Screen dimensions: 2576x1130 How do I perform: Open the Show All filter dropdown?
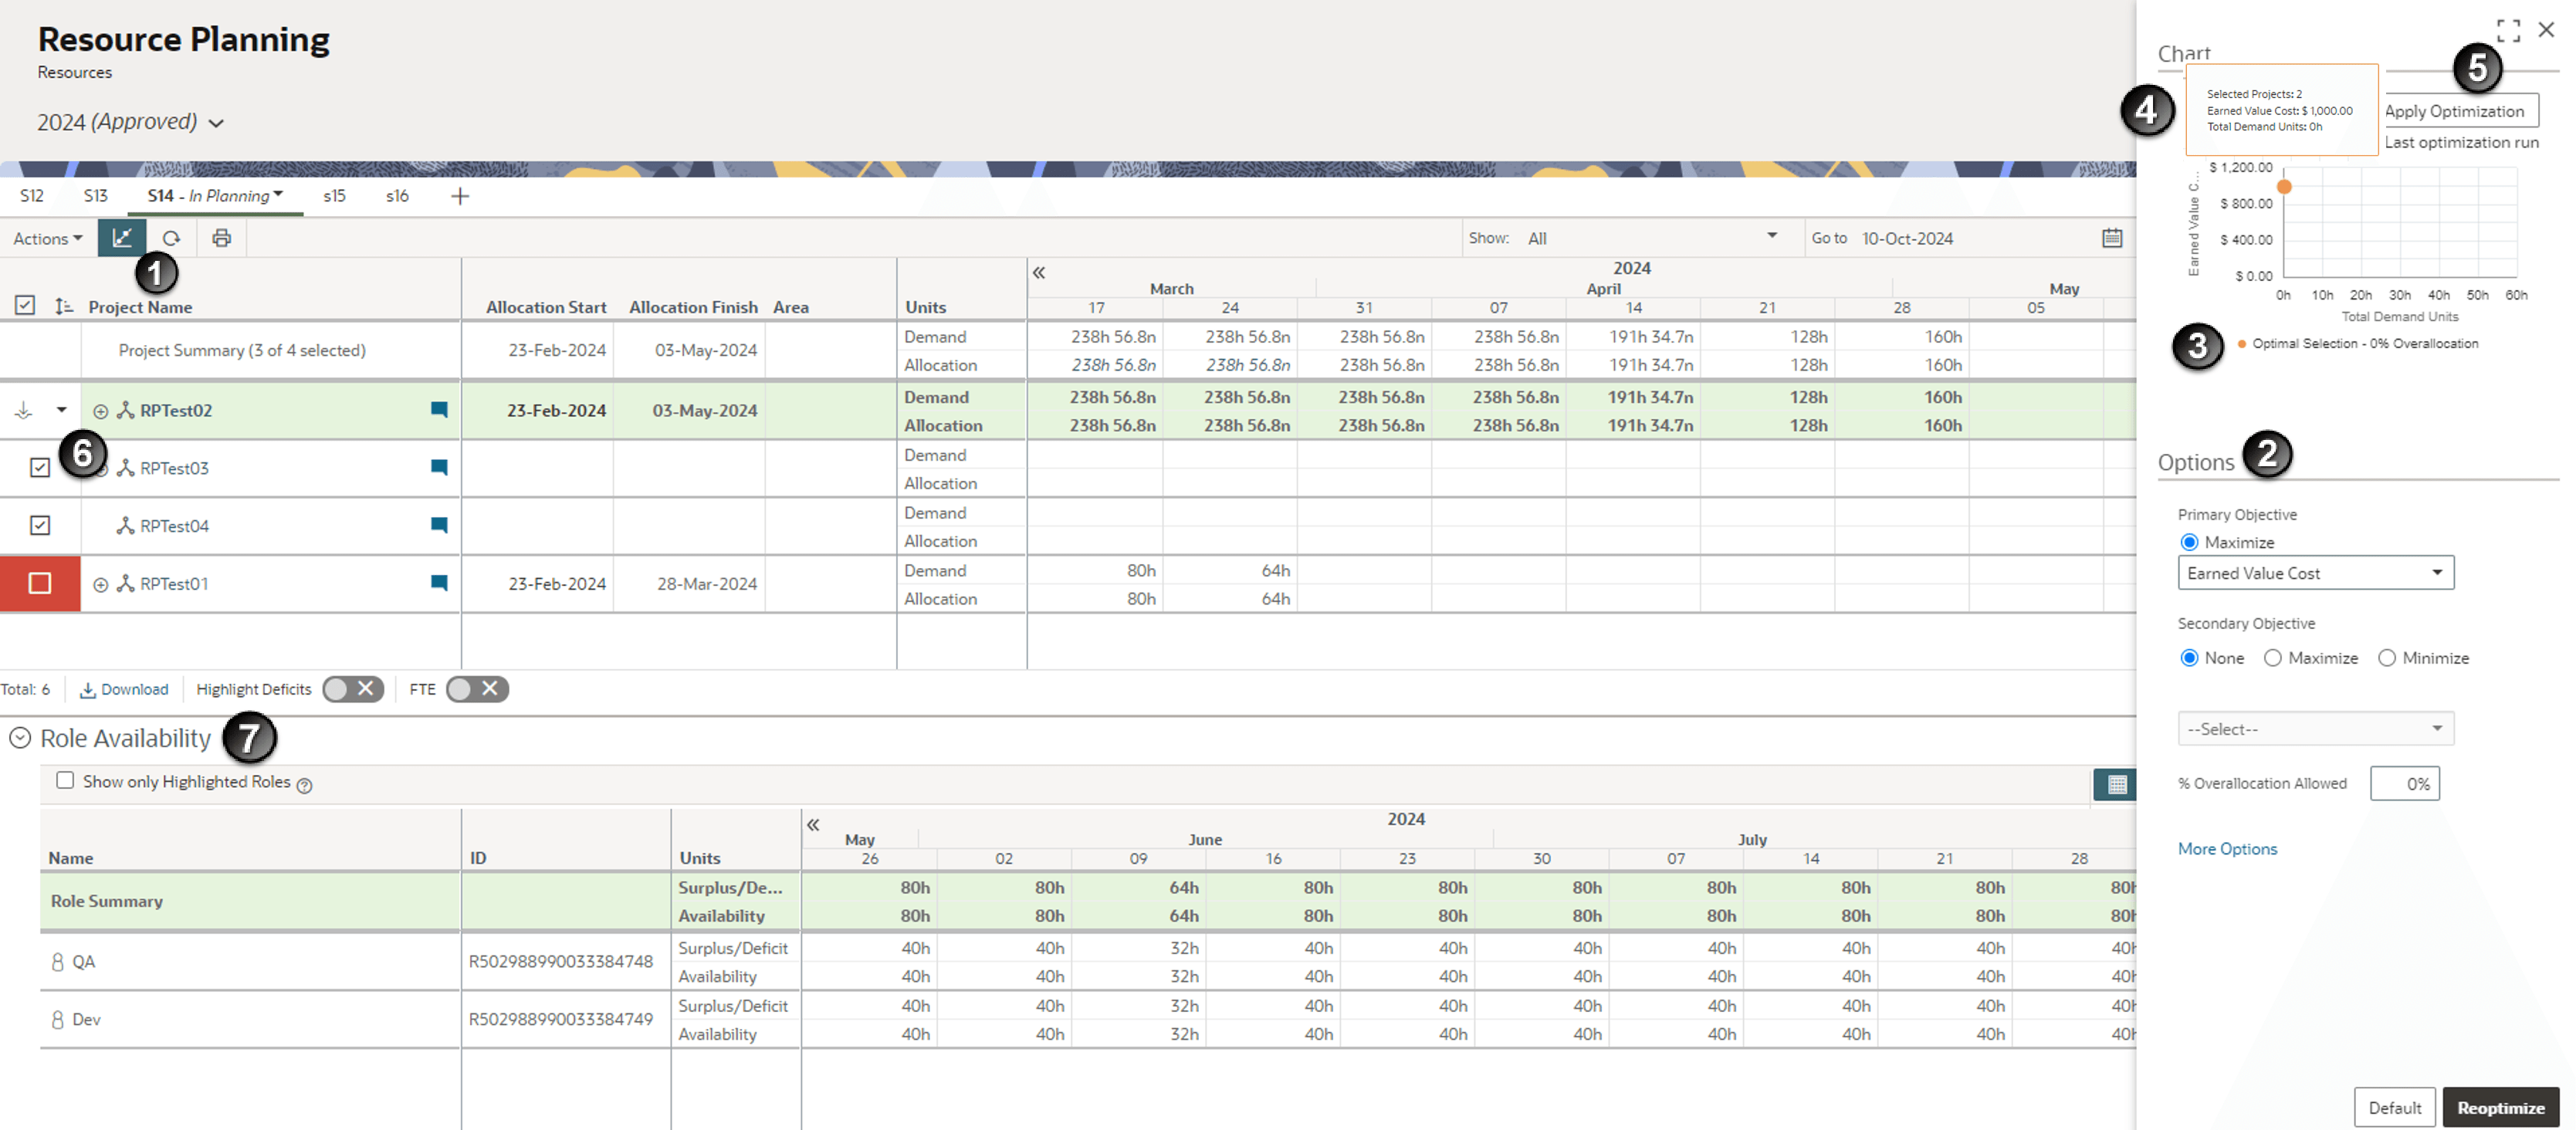click(1650, 238)
